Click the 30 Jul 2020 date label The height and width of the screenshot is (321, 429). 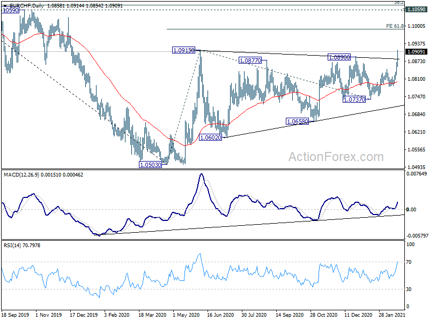[254, 315]
